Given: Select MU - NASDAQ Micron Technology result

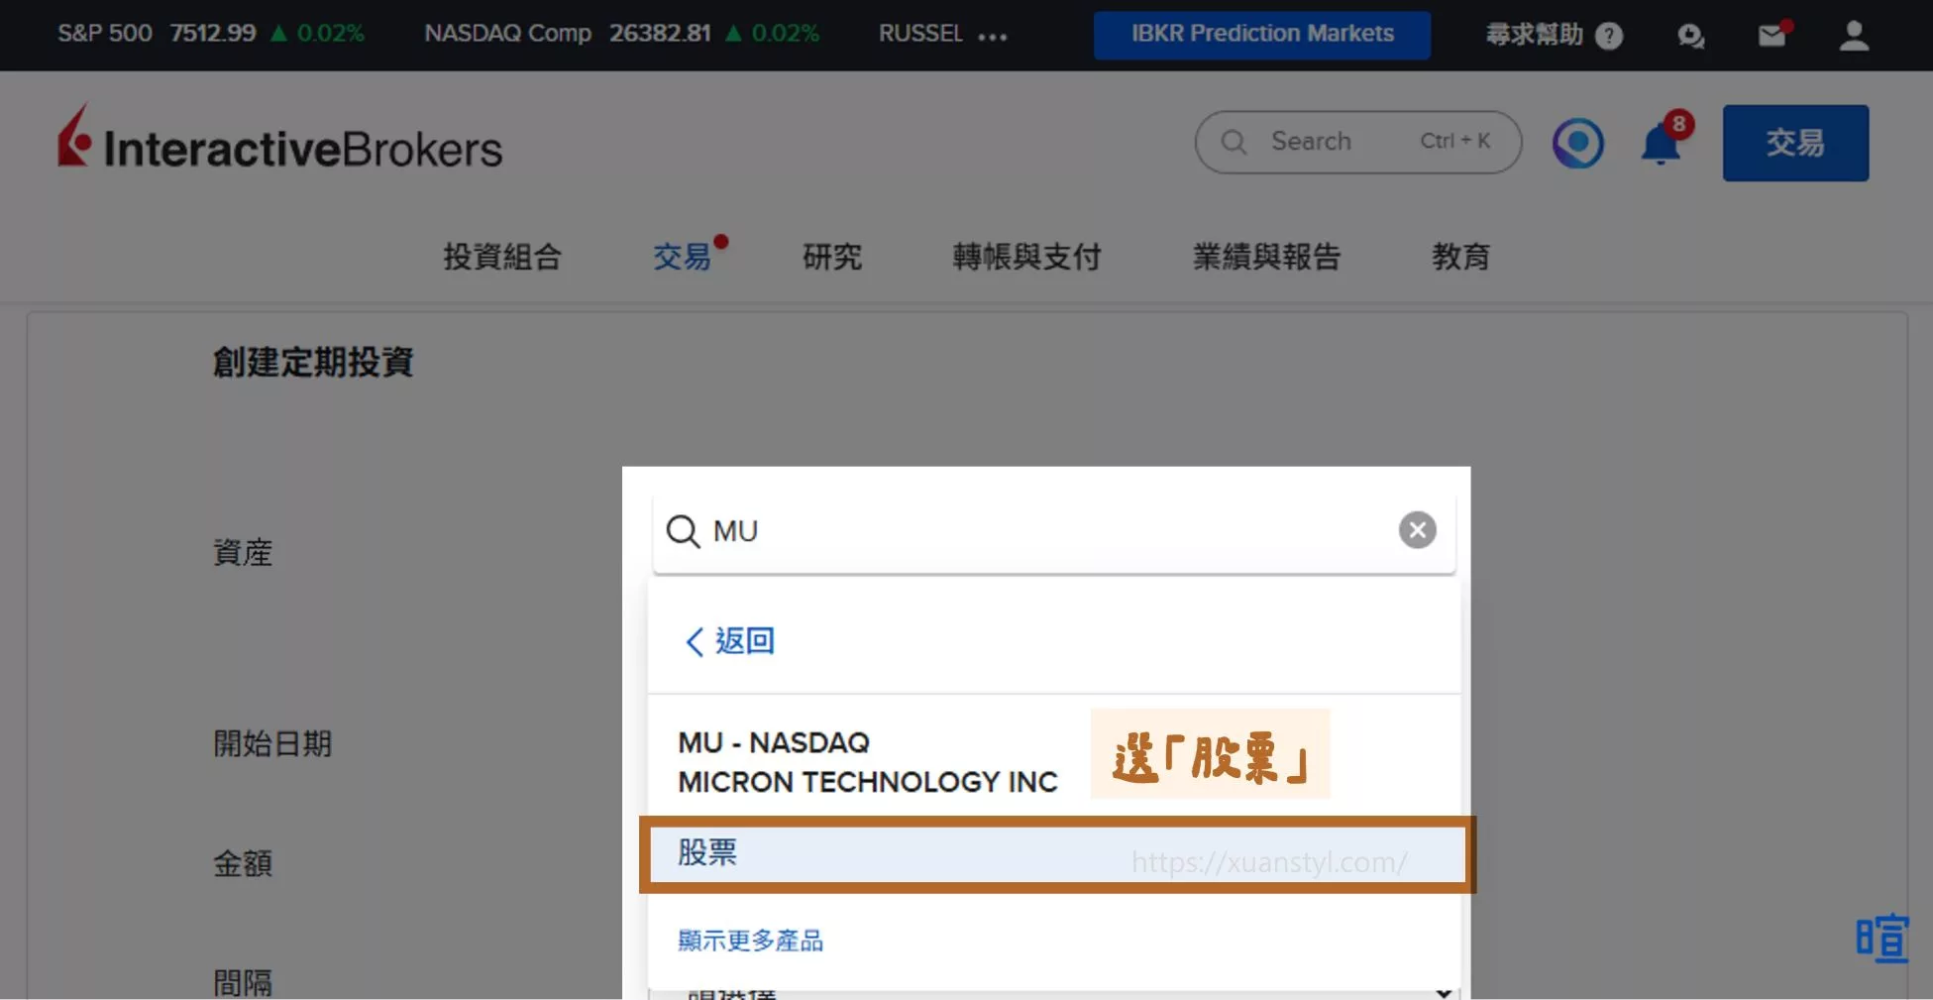Looking at the screenshot, I should (868, 762).
